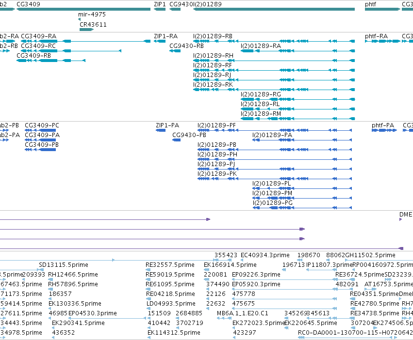
Task: Click EST RE32557.5prime
Action: pos(170,265)
